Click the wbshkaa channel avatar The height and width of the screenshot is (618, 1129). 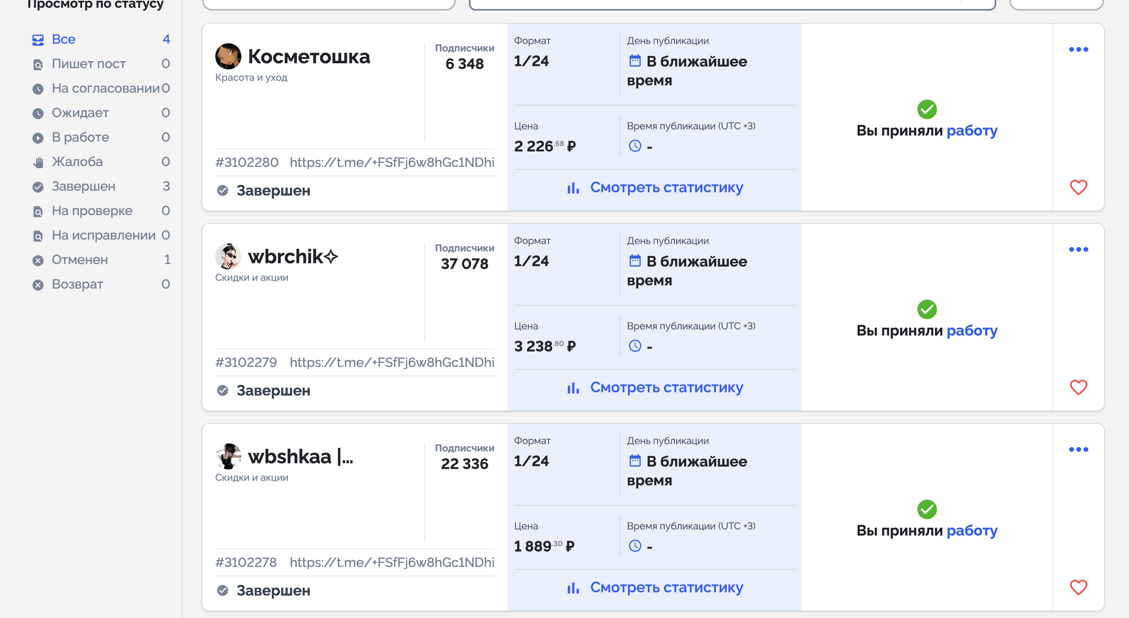point(228,456)
